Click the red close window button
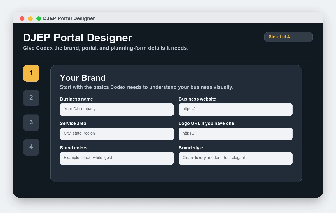This screenshot has width=336, height=213. [x=22, y=18]
